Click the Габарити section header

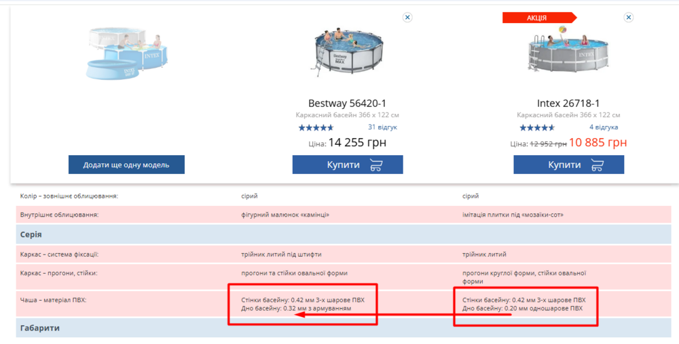click(x=344, y=328)
